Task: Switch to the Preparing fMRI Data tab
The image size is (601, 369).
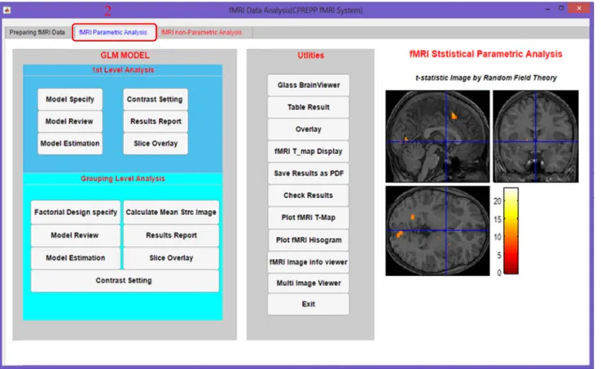Action: point(37,33)
